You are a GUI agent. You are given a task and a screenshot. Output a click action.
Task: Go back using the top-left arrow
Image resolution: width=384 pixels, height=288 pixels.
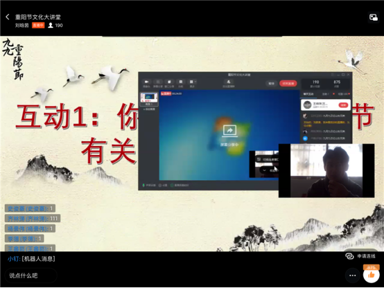coord(8,17)
